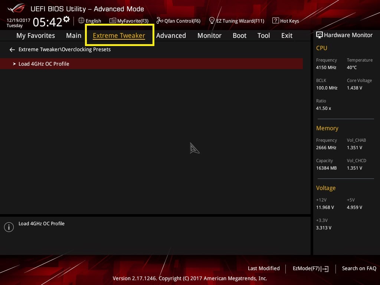Screen dimensions: 380x285
Task: Open the time settings gear icon
Action: (x=66, y=19)
